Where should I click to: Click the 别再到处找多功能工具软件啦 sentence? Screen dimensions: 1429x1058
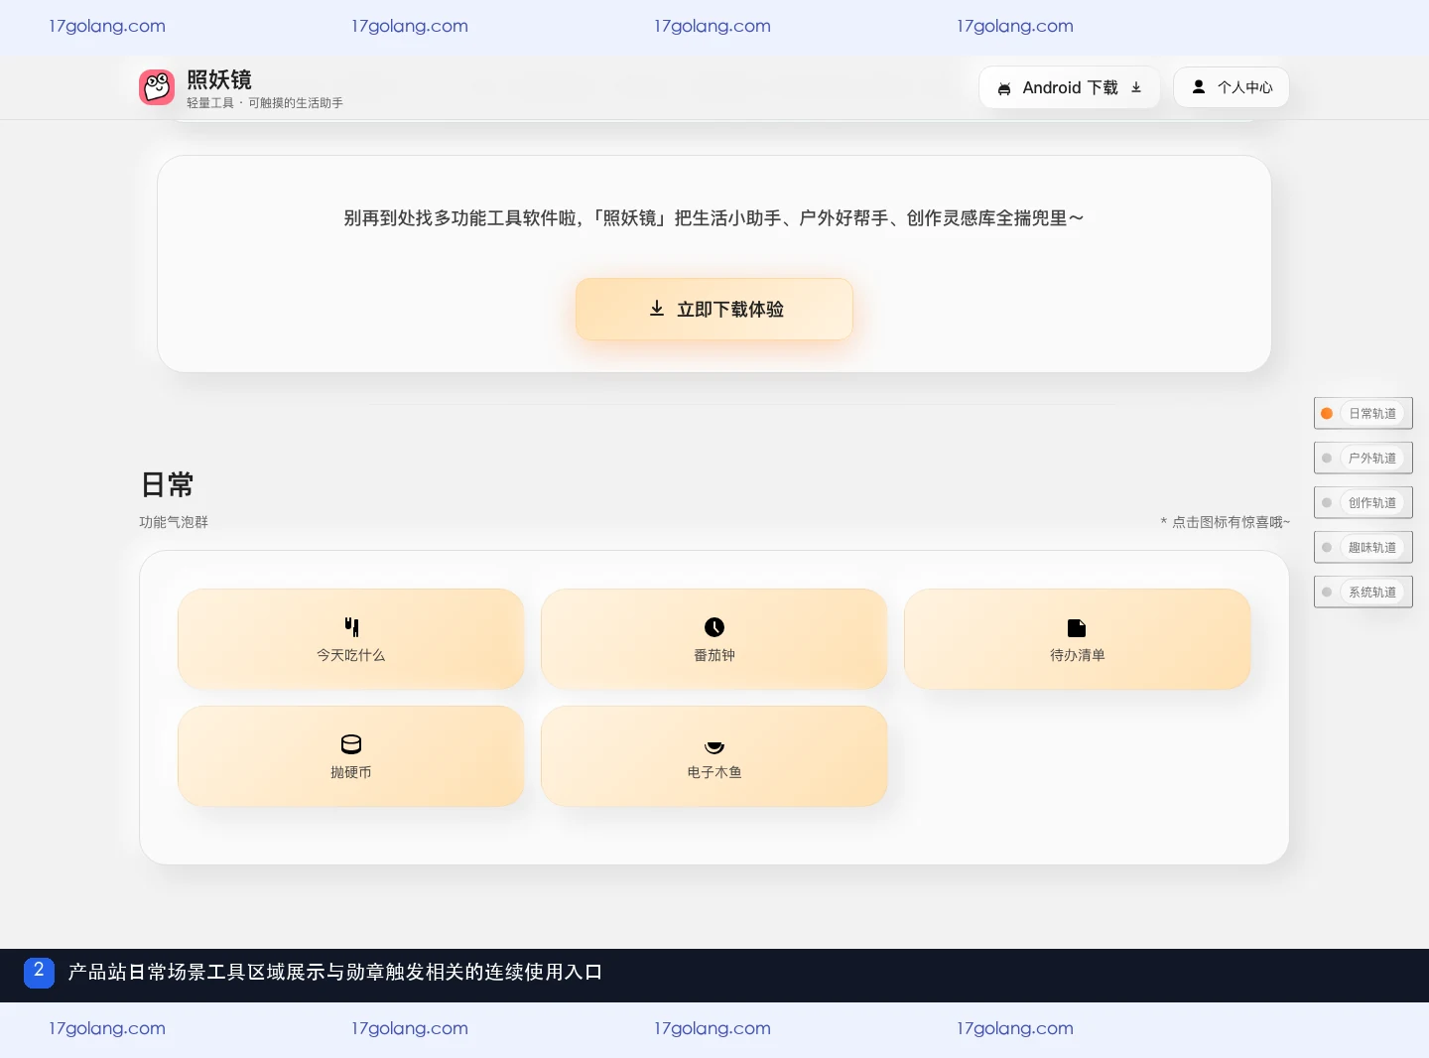714,218
